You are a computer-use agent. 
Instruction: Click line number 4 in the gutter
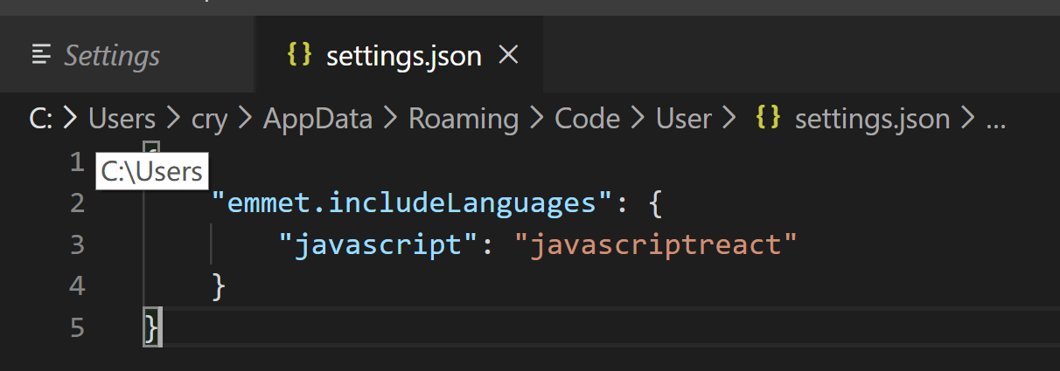77,286
